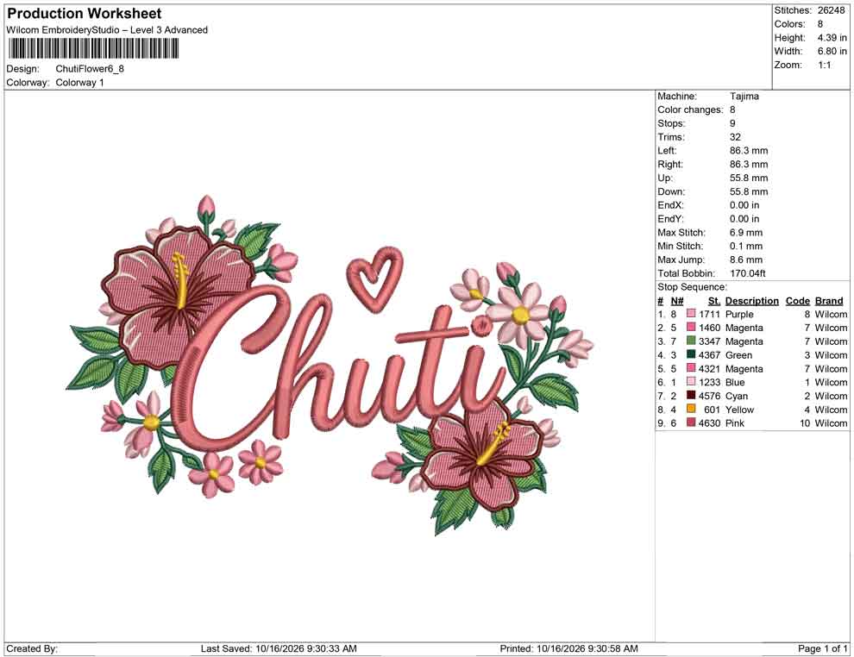
Task: Select the St. column header
Action: pyautogui.click(x=714, y=300)
